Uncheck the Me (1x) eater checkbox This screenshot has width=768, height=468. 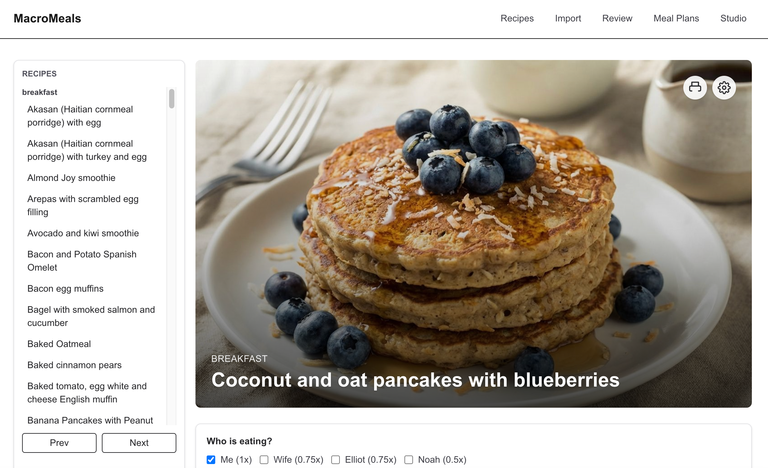pos(211,459)
